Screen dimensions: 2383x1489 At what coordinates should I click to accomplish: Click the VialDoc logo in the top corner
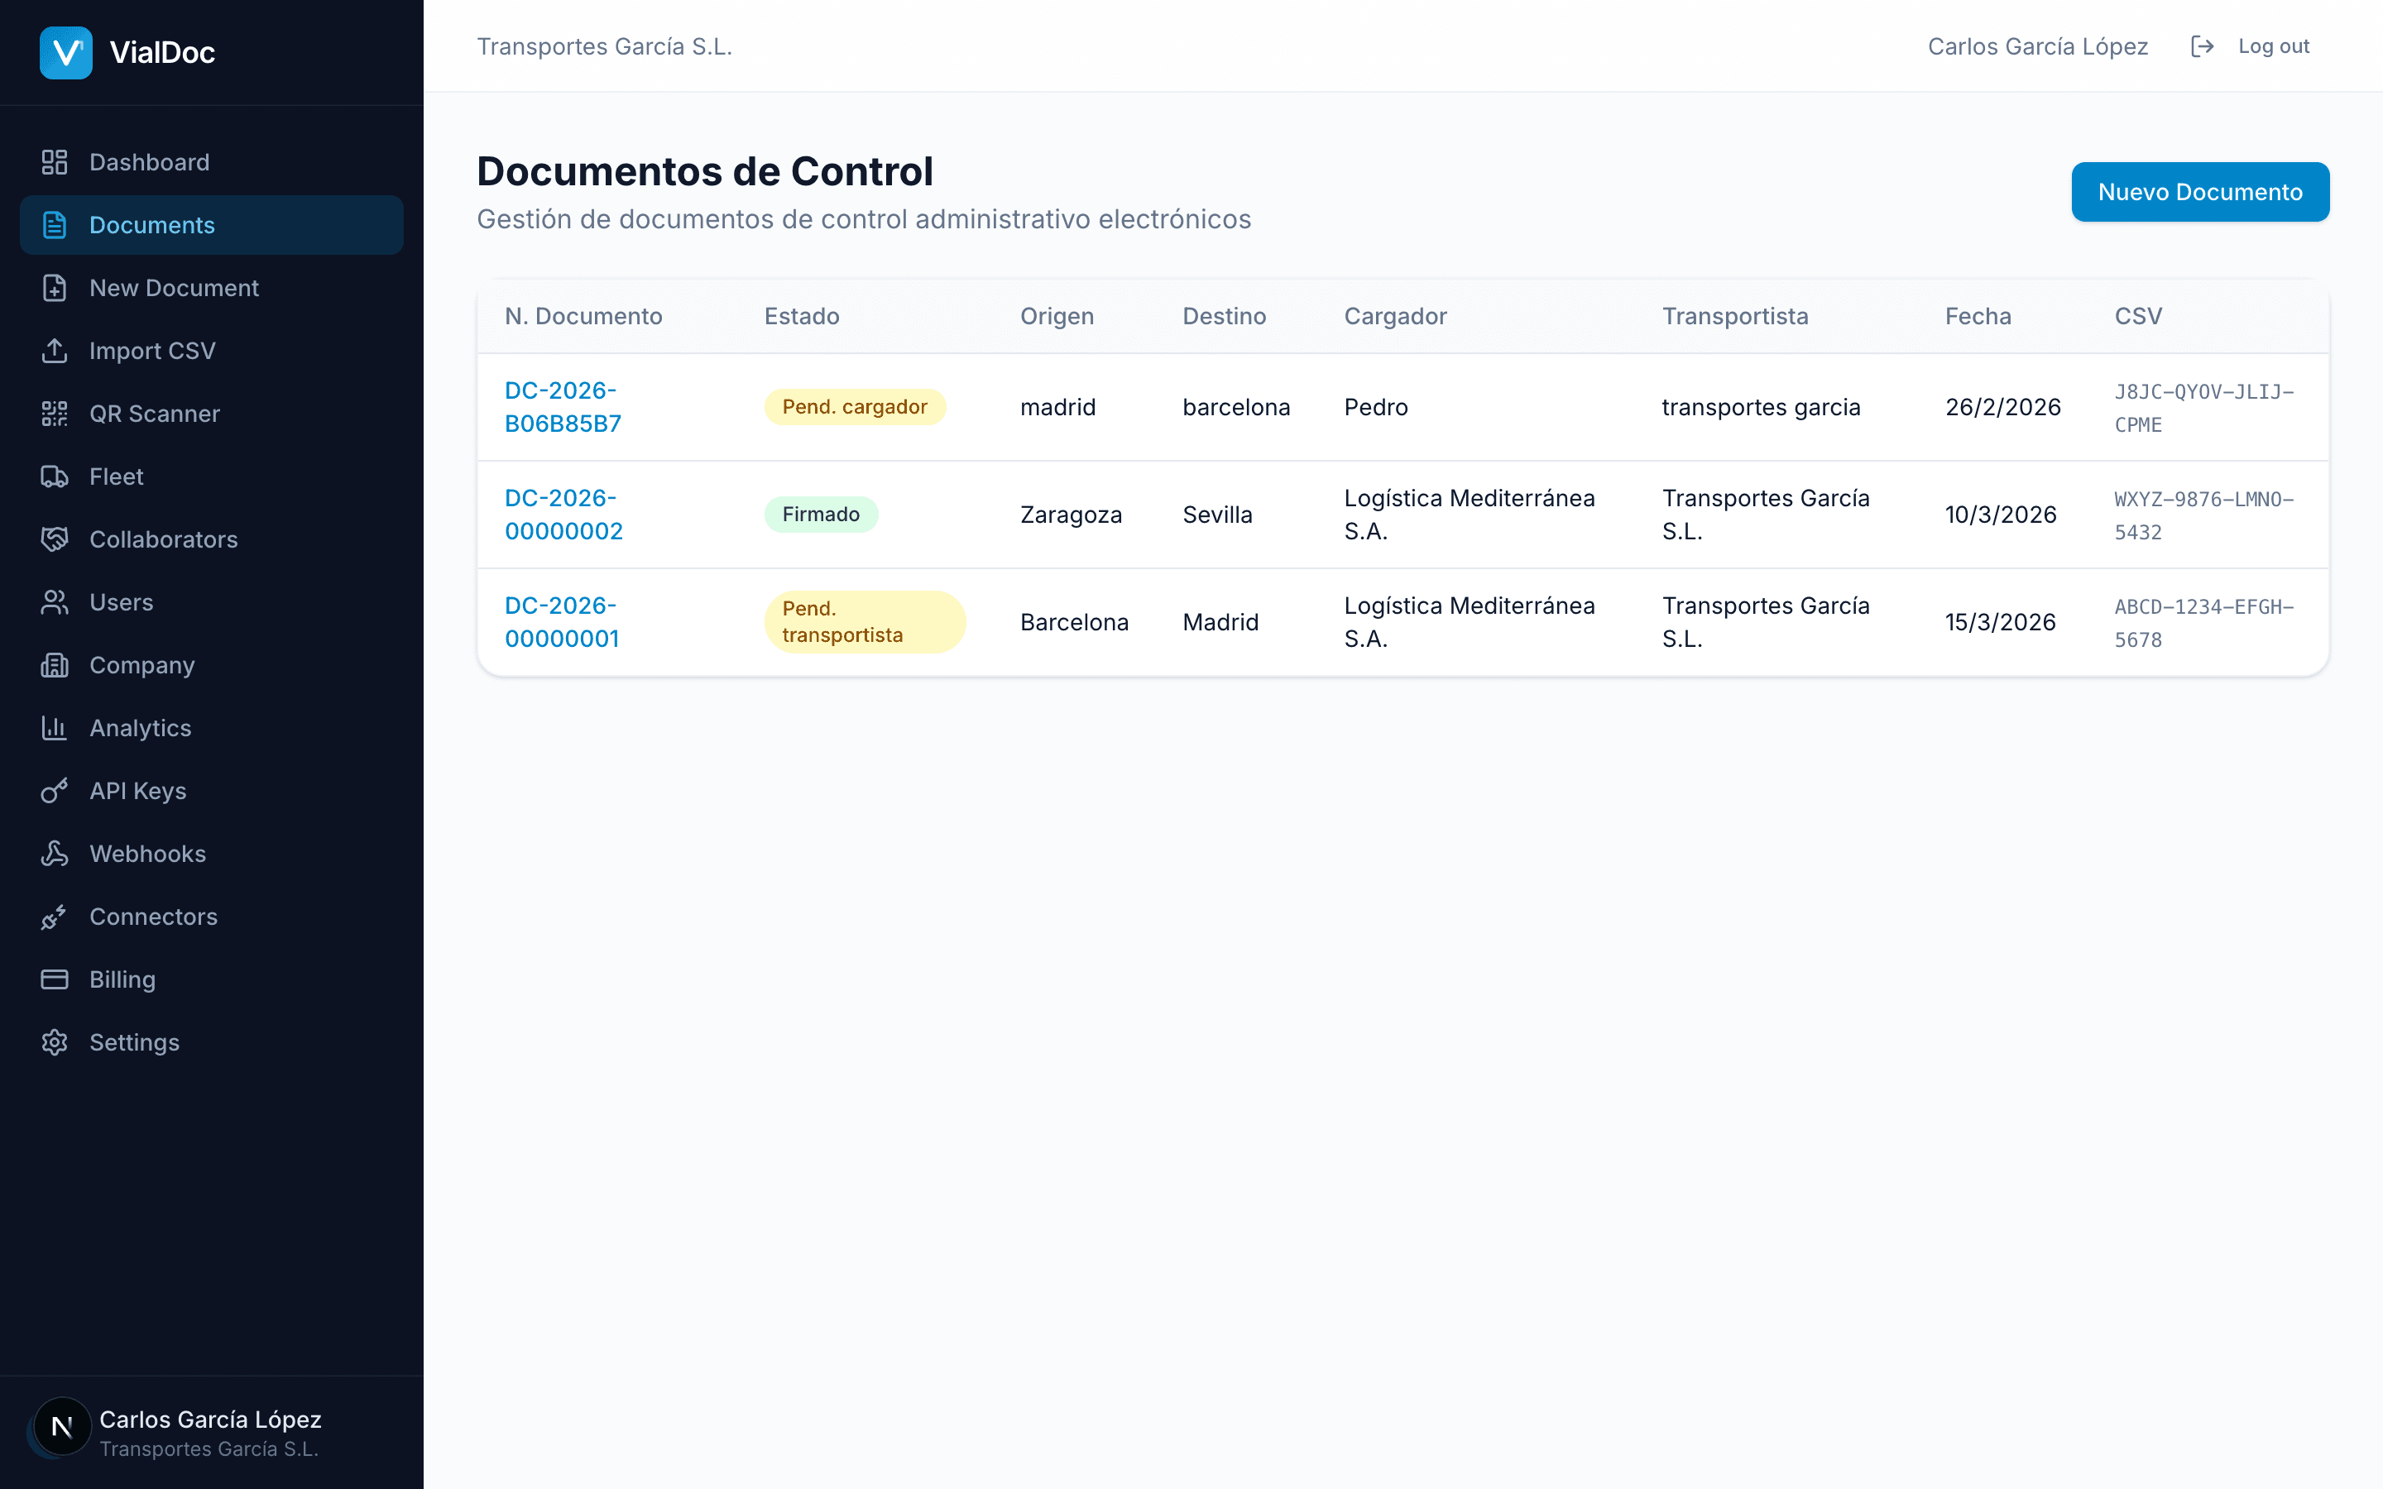click(x=65, y=52)
